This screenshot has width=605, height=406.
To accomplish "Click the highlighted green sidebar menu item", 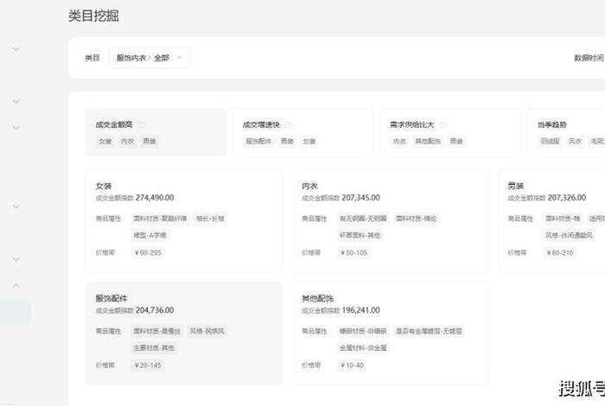I will (15, 312).
